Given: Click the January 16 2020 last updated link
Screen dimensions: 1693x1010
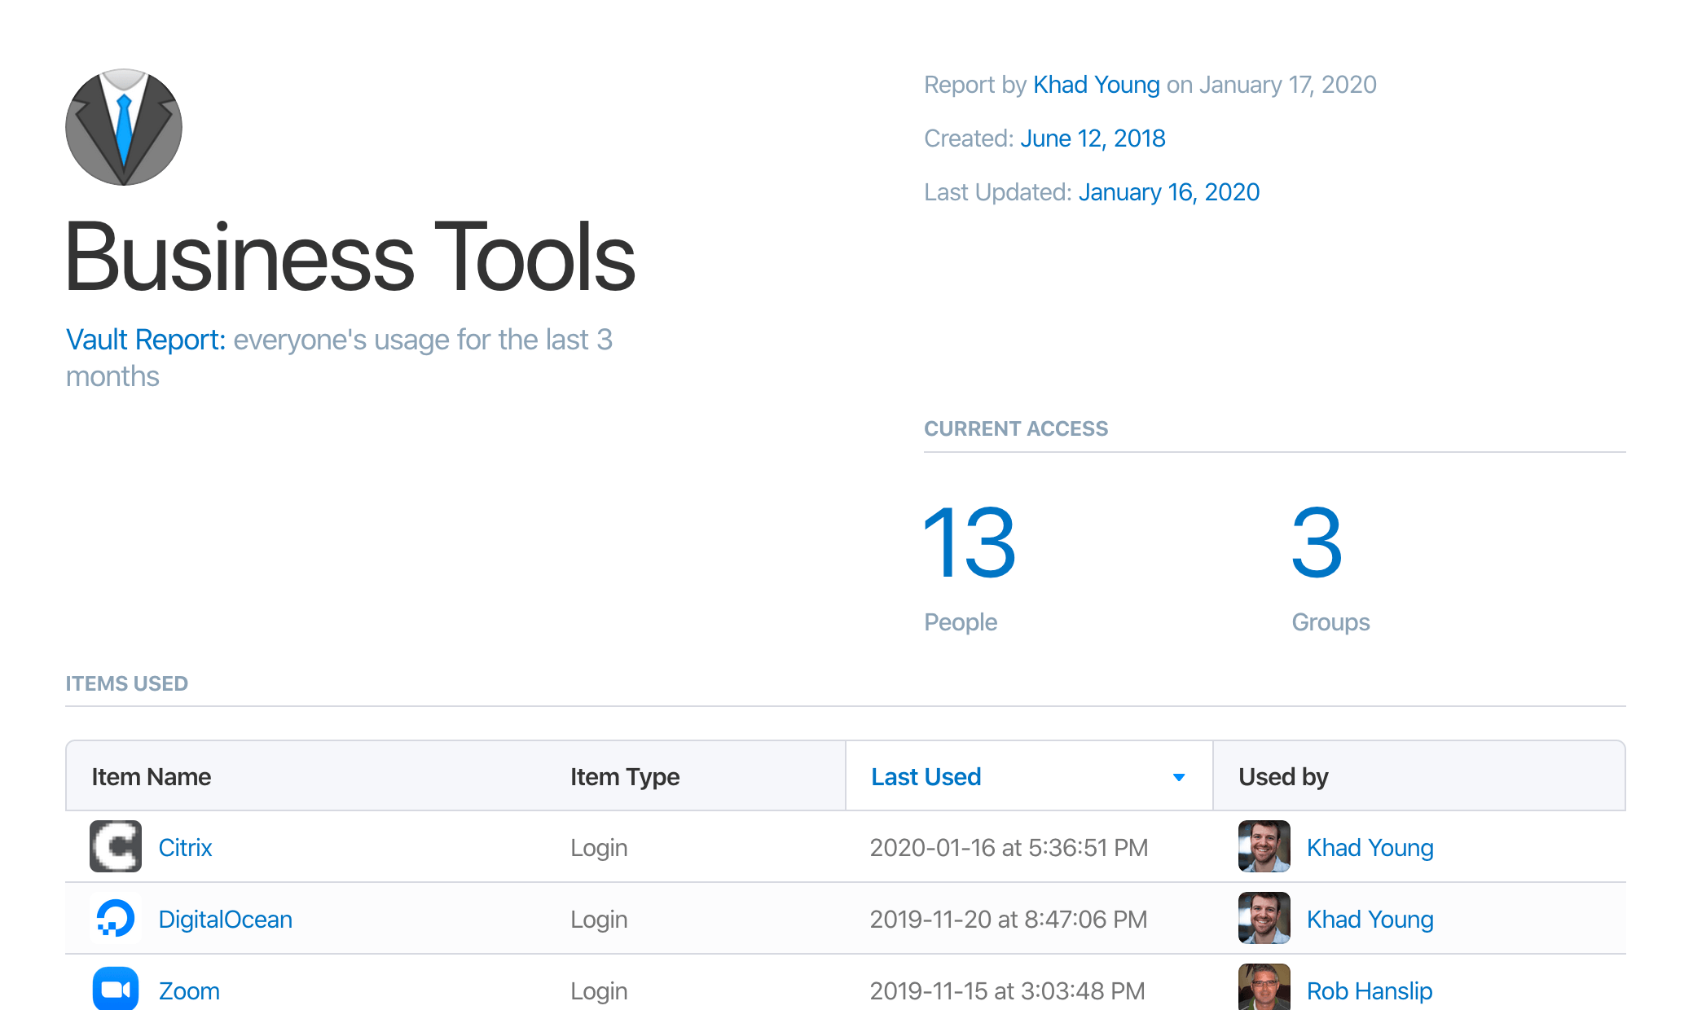Looking at the screenshot, I should (1170, 191).
